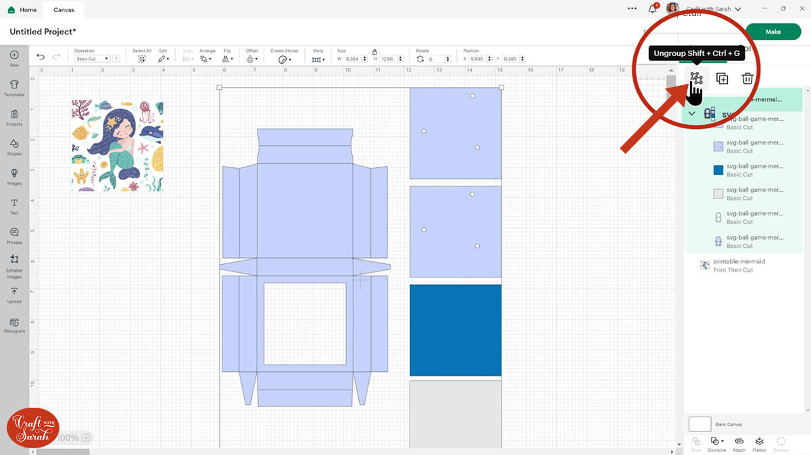Select the printable-mermaid layer
The image size is (811, 455).
(743, 265)
